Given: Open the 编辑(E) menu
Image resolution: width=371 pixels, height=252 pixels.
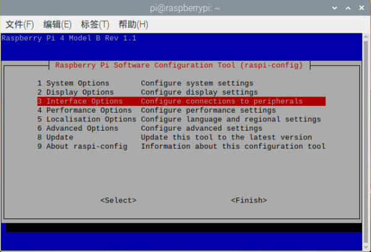Looking at the screenshot, I should [58, 24].
